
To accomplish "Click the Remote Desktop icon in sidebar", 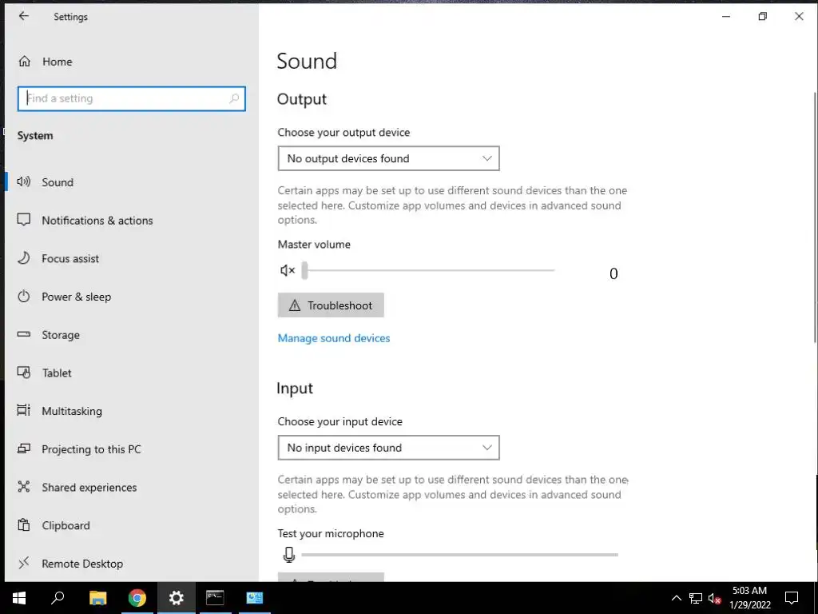I will 23,563.
